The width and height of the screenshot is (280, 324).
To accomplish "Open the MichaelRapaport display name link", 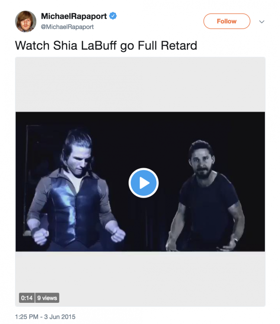I will (74, 16).
